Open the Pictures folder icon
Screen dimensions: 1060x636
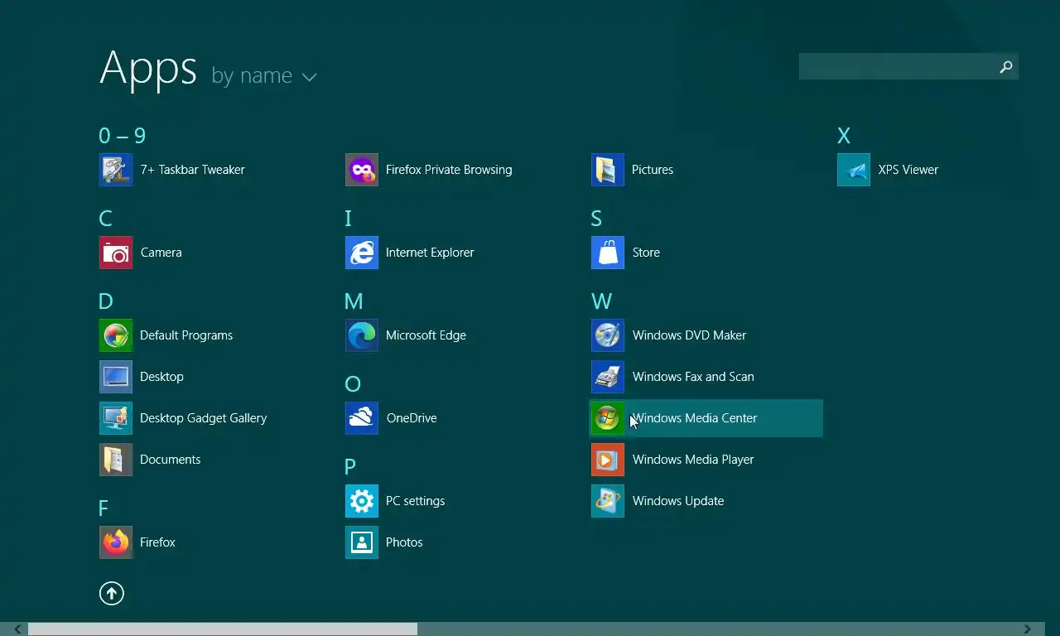pyautogui.click(x=608, y=170)
